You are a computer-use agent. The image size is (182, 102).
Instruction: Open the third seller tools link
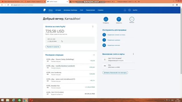pos(114,45)
